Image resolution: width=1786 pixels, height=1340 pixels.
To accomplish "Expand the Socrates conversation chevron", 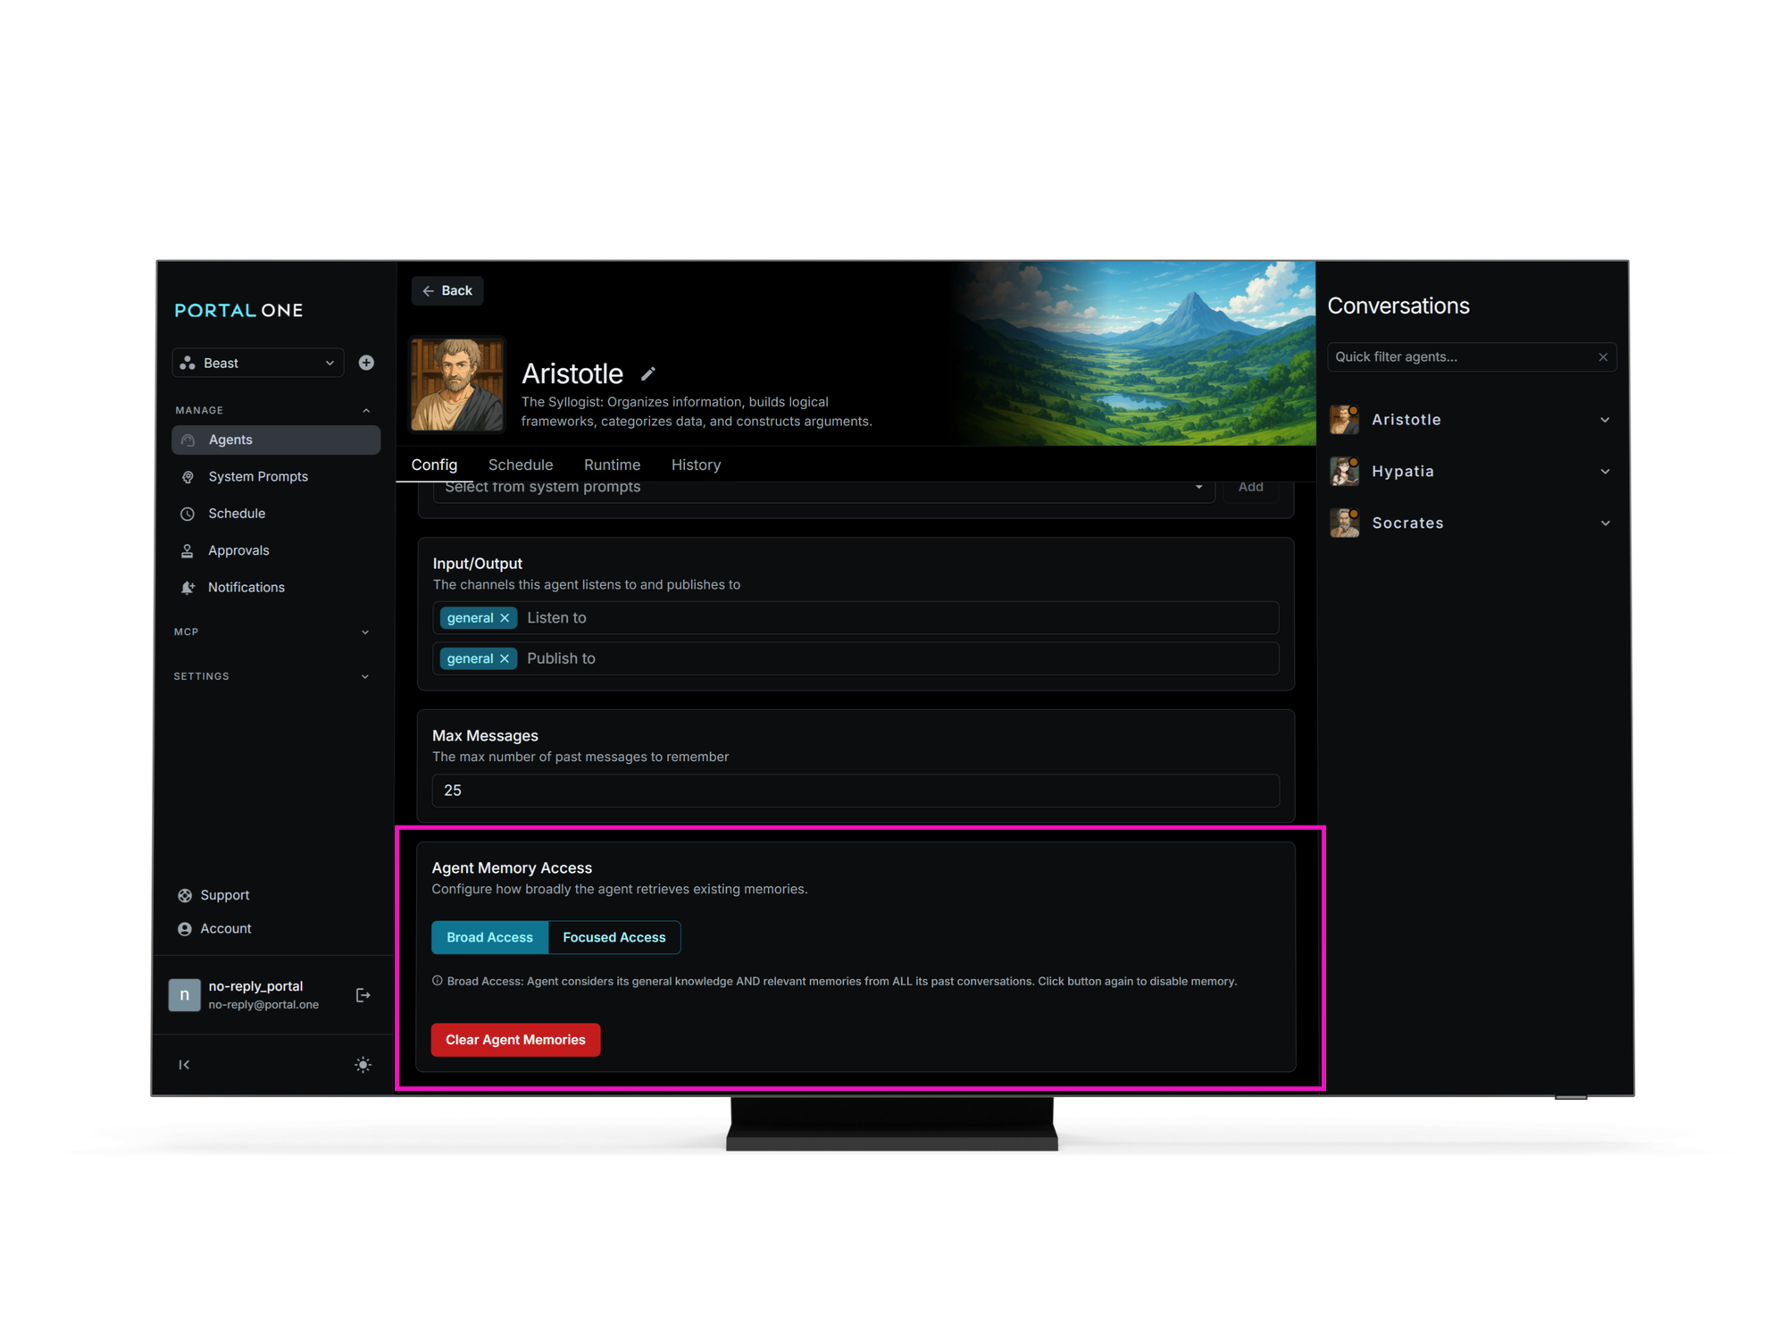I will pos(1606,523).
